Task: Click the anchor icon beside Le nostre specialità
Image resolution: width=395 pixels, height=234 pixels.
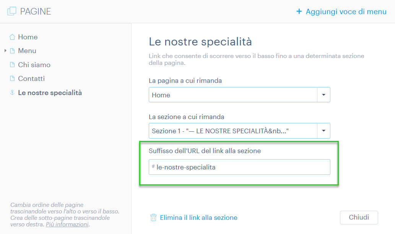Action: pyautogui.click(x=12, y=93)
